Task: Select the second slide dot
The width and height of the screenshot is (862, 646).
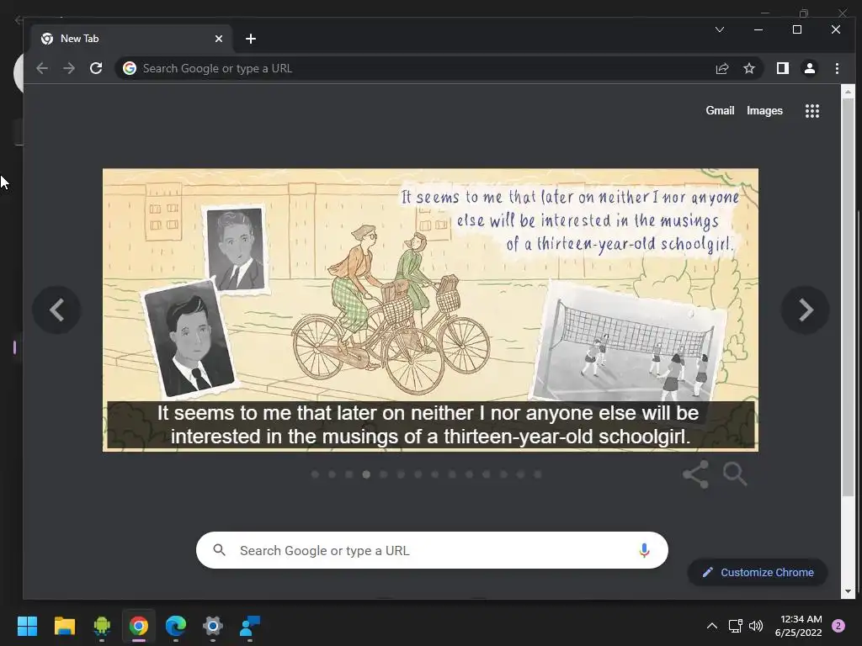Action: [x=332, y=474]
